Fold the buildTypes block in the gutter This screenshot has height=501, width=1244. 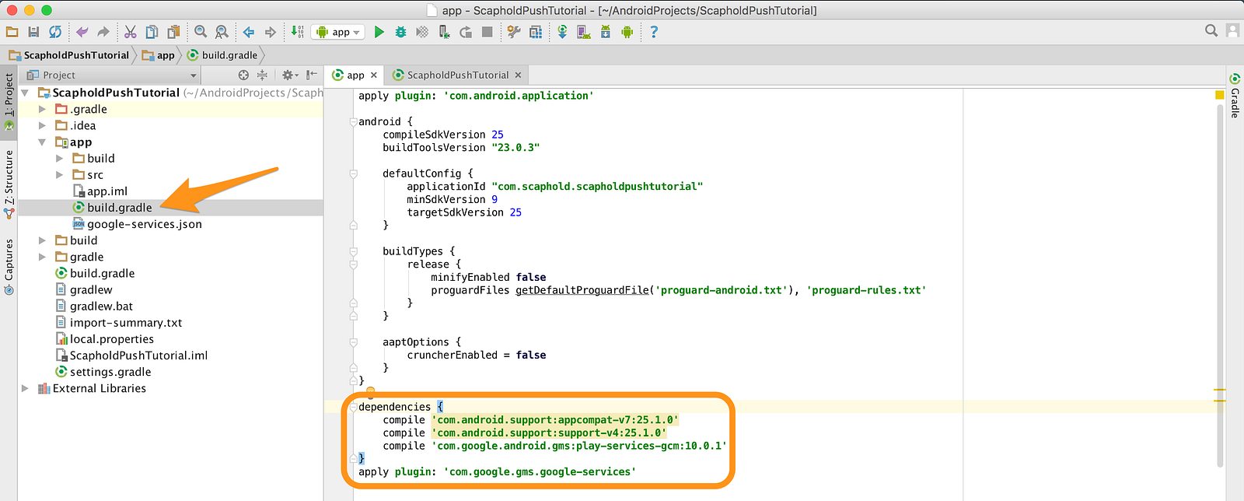click(x=353, y=251)
